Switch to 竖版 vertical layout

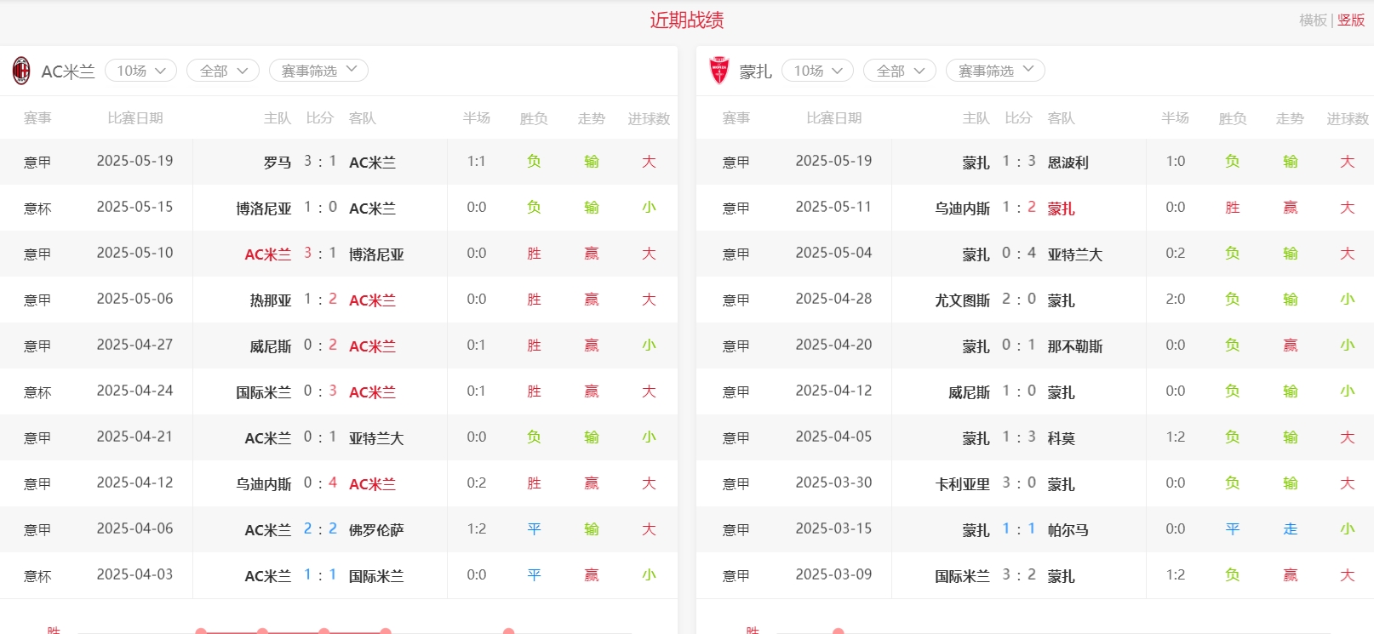1351,20
